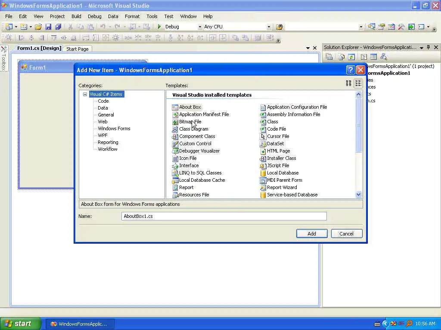441x330 pixels.
Task: Click Show All Files in Solution Explorer
Action: coord(342,57)
